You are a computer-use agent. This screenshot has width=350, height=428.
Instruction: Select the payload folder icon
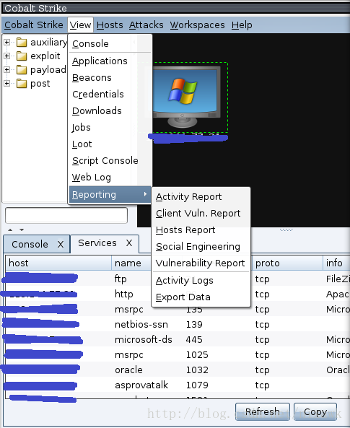point(22,69)
